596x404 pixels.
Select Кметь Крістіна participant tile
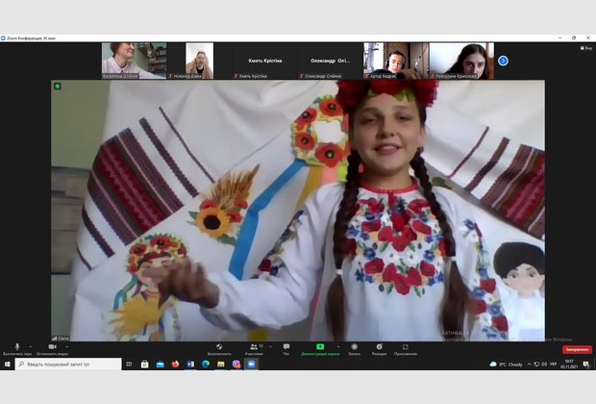pyautogui.click(x=264, y=61)
